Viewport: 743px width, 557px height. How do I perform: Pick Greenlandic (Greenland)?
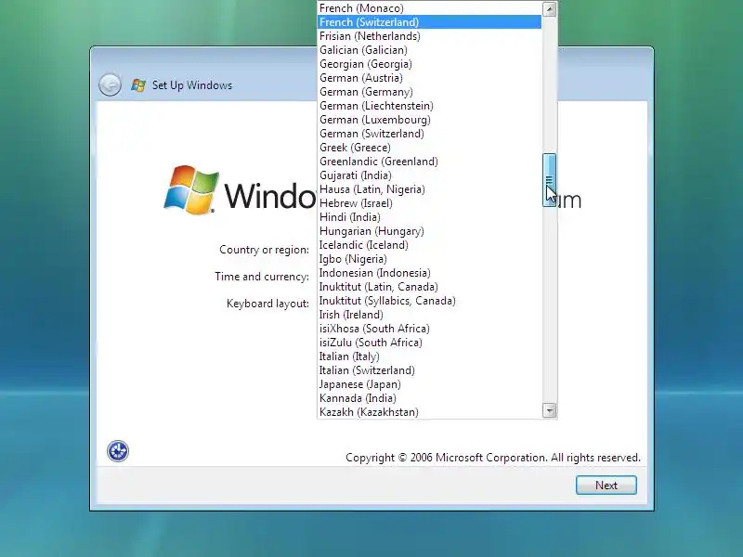point(429,162)
